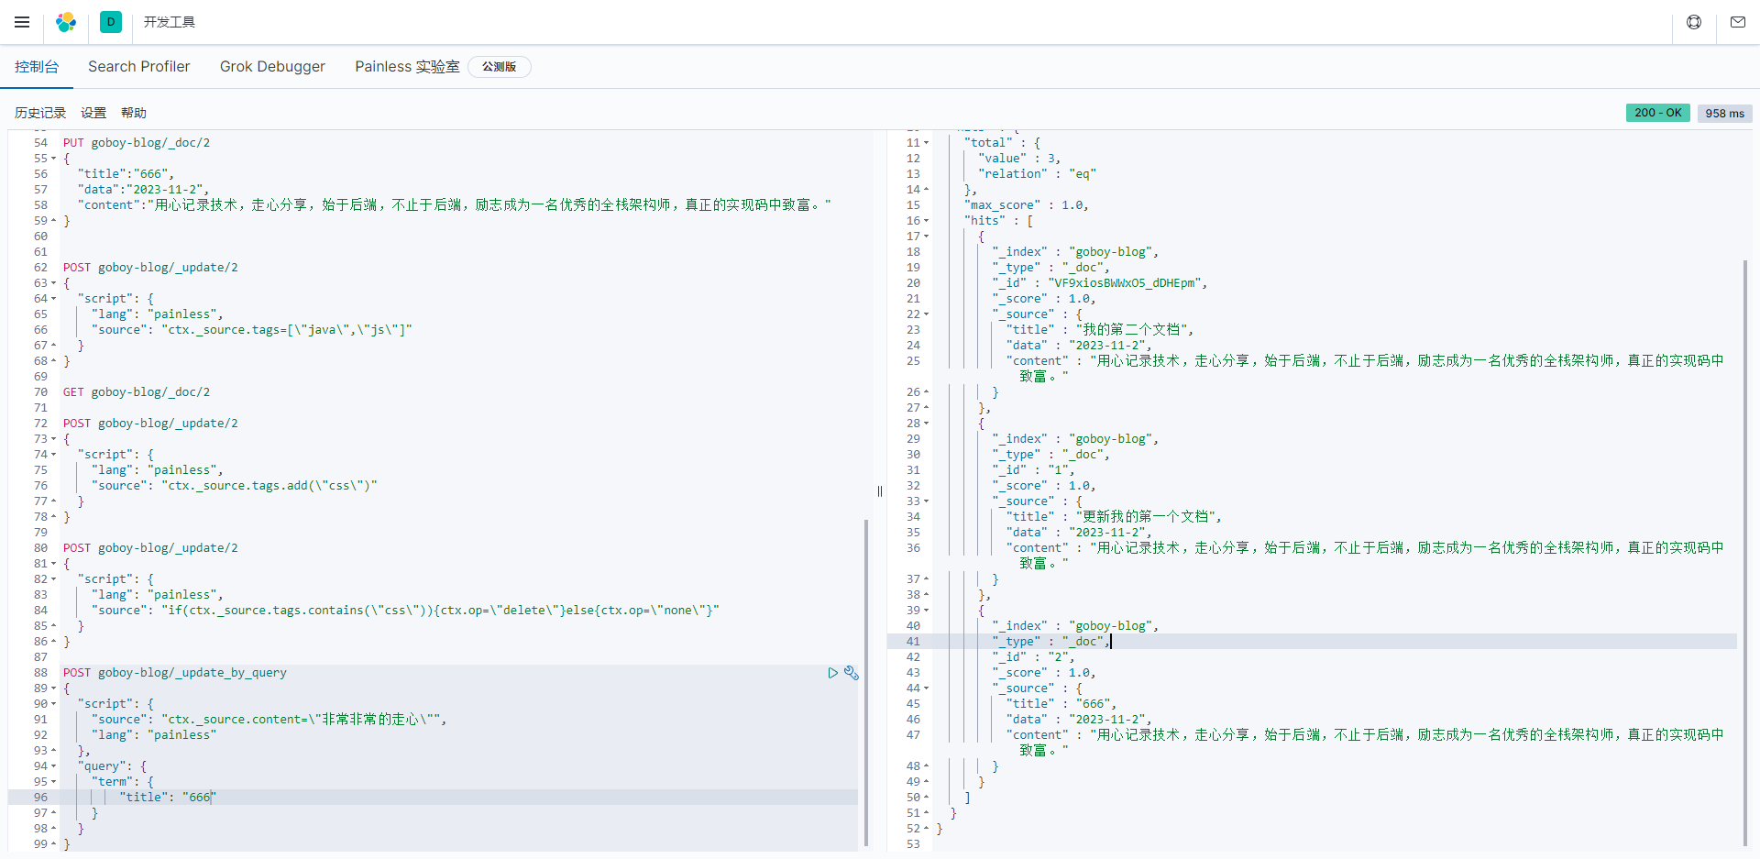Open the help menu icon in header

pyautogui.click(x=1694, y=22)
